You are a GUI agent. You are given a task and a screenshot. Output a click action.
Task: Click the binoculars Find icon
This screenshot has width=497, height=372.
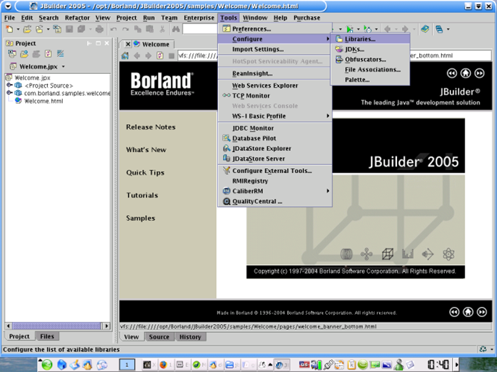pyautogui.click(x=176, y=29)
